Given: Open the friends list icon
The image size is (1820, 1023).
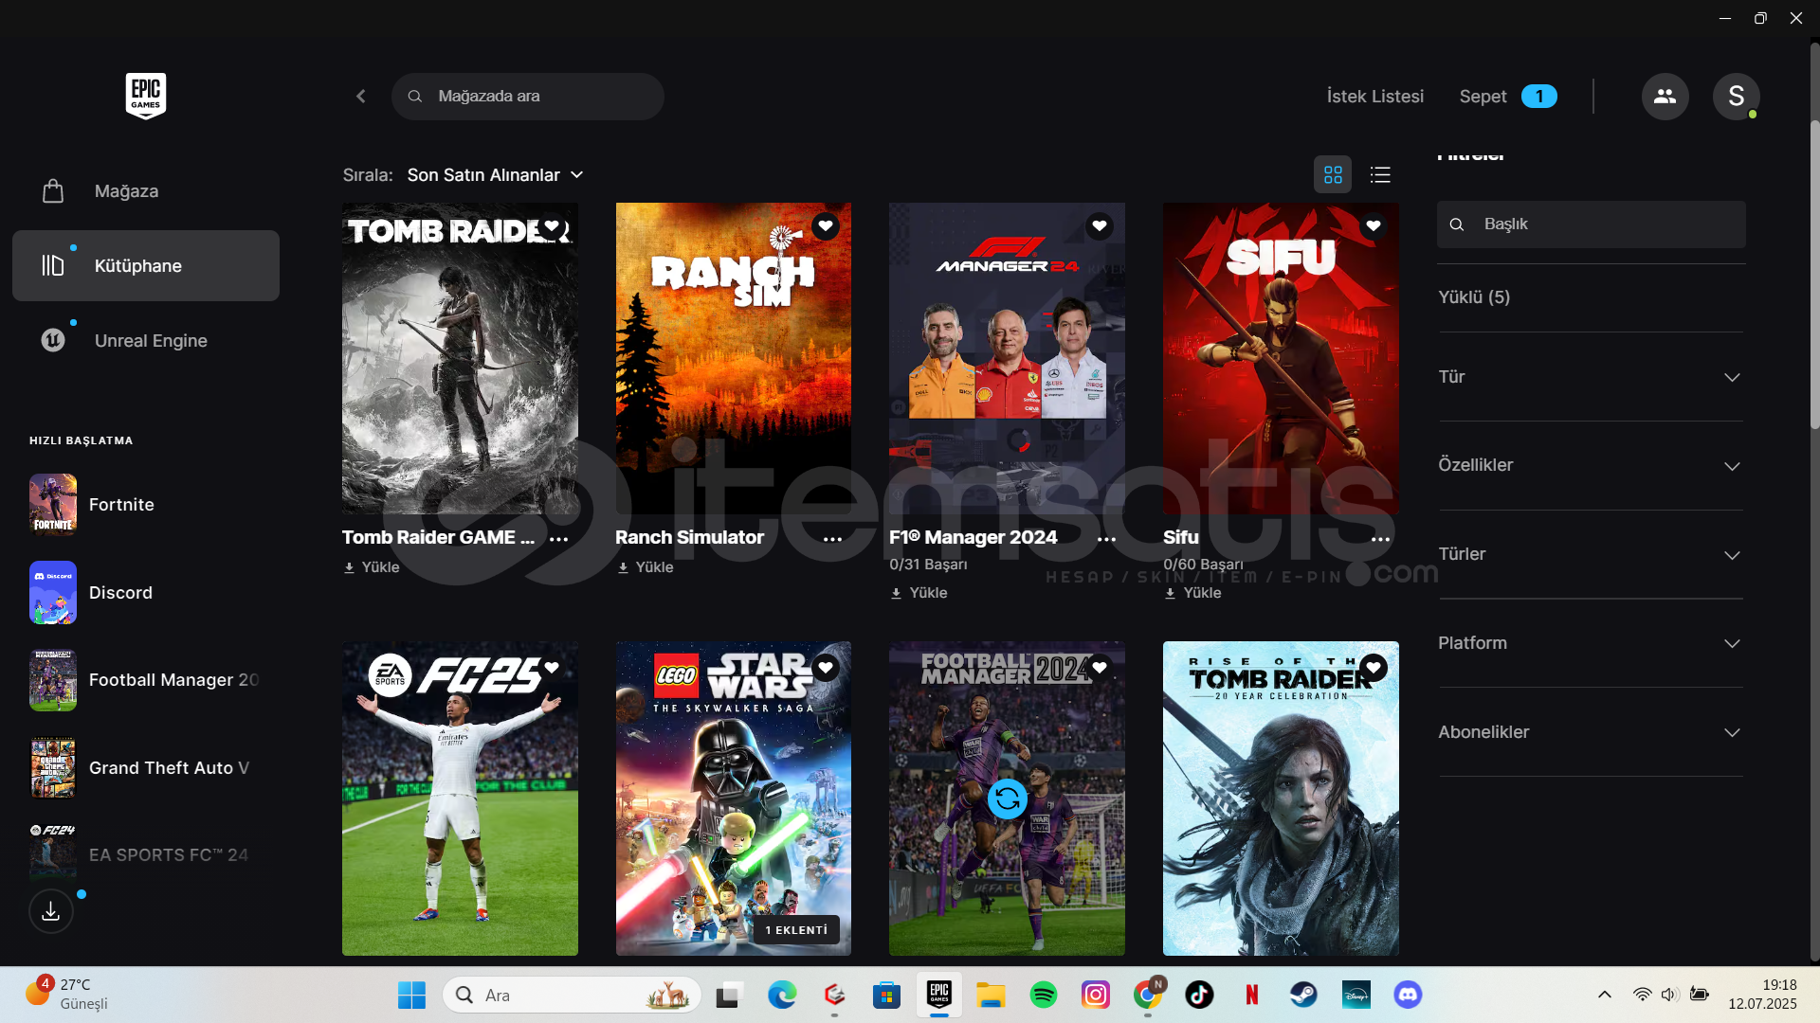Looking at the screenshot, I should click(x=1665, y=97).
